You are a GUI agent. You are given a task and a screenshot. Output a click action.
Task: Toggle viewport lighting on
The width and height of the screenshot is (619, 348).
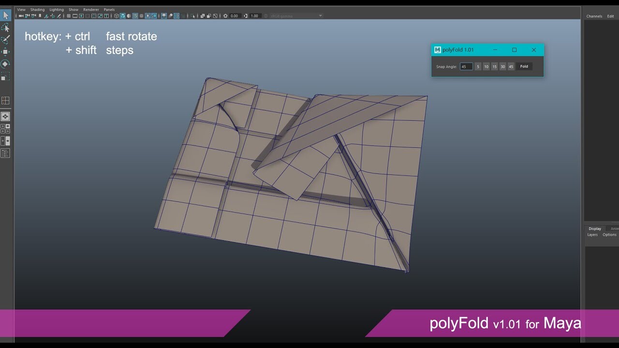tap(147, 15)
